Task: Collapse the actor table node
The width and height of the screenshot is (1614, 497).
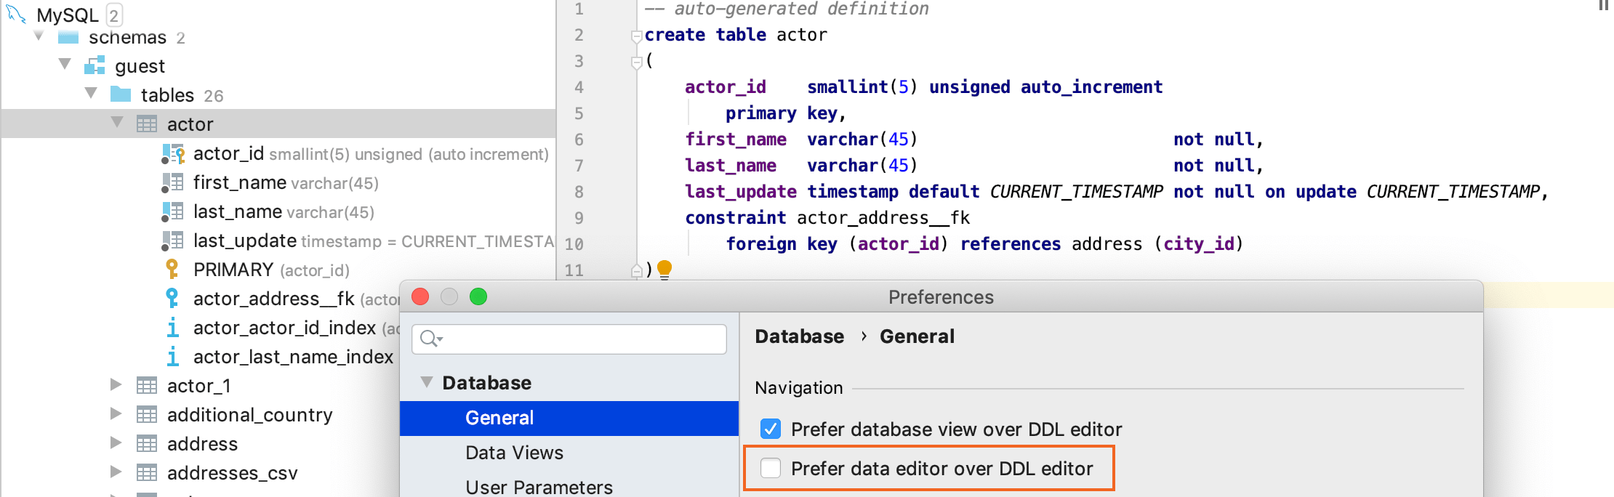Action: coord(118,123)
